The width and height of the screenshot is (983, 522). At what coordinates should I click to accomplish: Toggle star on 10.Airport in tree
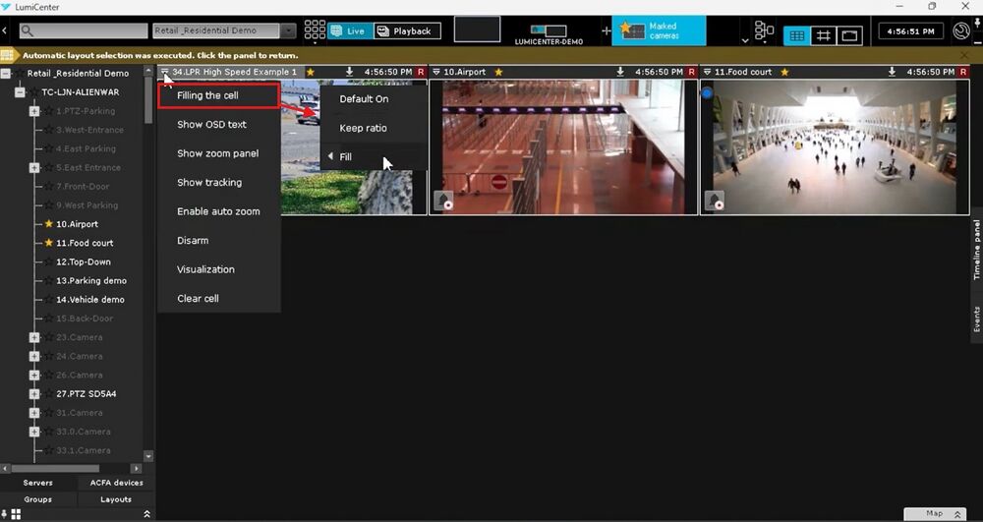(x=48, y=224)
